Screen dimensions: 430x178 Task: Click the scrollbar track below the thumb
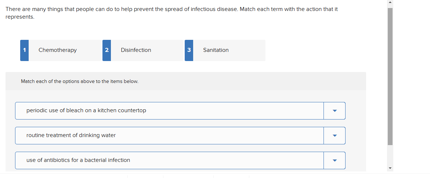[390, 155]
